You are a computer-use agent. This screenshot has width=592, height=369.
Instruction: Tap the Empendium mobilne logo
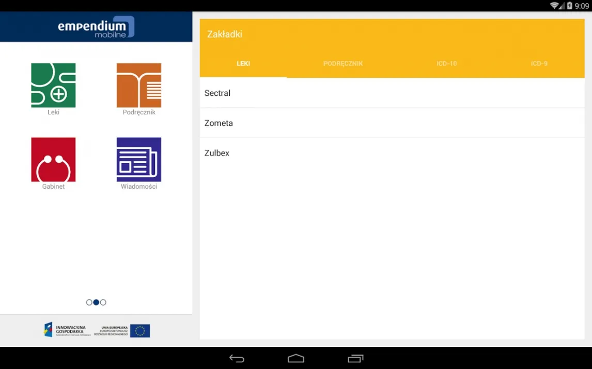pos(96,27)
